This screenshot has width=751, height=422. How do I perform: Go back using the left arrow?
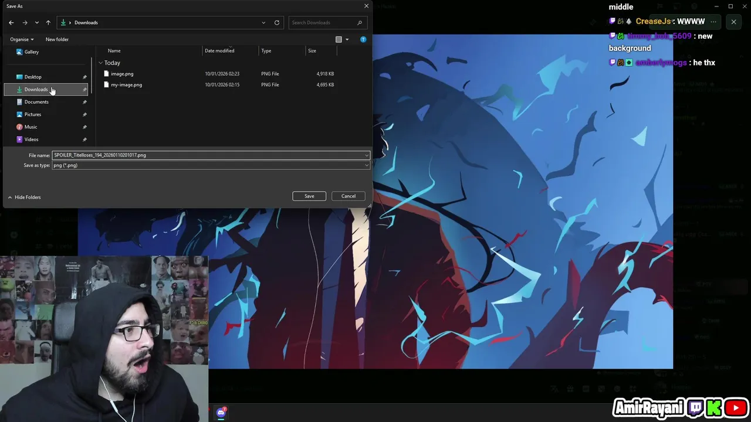click(x=11, y=22)
